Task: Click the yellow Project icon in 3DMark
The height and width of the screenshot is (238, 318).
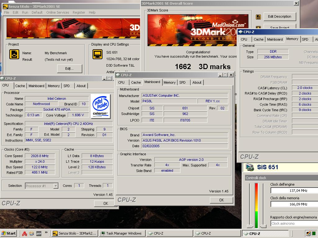Action: 14,54
